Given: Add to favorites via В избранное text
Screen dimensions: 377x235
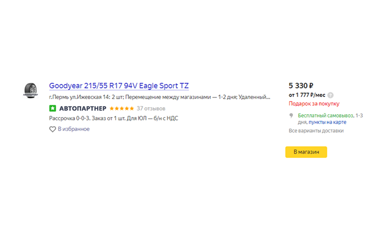Looking at the screenshot, I should click(74, 129).
